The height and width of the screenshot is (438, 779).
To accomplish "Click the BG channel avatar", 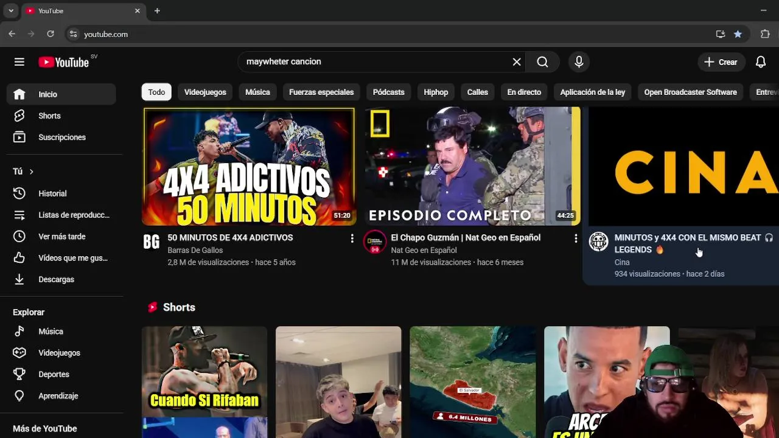I will (151, 242).
